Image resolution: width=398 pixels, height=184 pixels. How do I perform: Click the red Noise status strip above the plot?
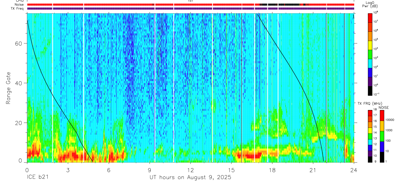click(x=191, y=5)
